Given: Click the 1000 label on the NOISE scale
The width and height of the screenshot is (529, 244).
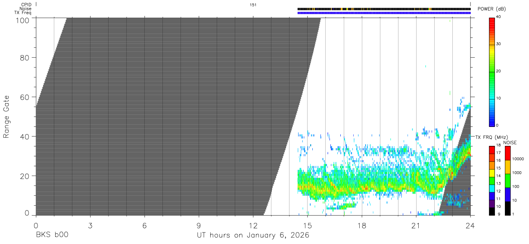Looking at the screenshot, I should click(x=517, y=173).
